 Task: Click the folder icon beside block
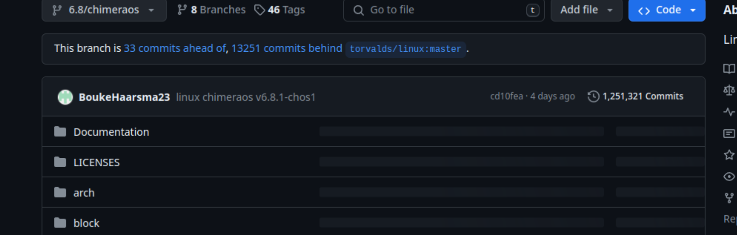(x=60, y=223)
